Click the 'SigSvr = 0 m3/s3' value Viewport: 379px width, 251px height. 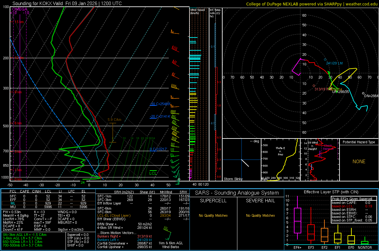[x=71, y=230]
